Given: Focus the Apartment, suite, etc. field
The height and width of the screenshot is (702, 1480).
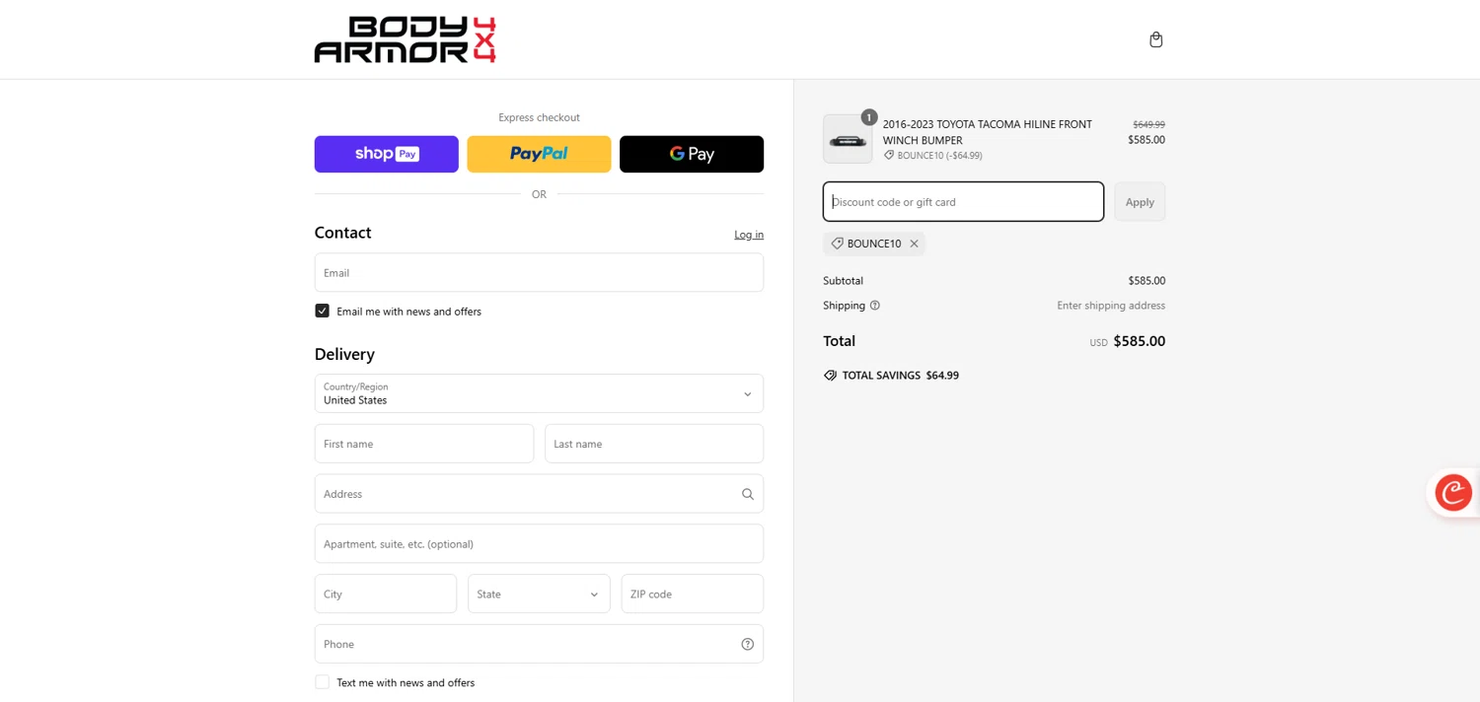Looking at the screenshot, I should (x=539, y=544).
